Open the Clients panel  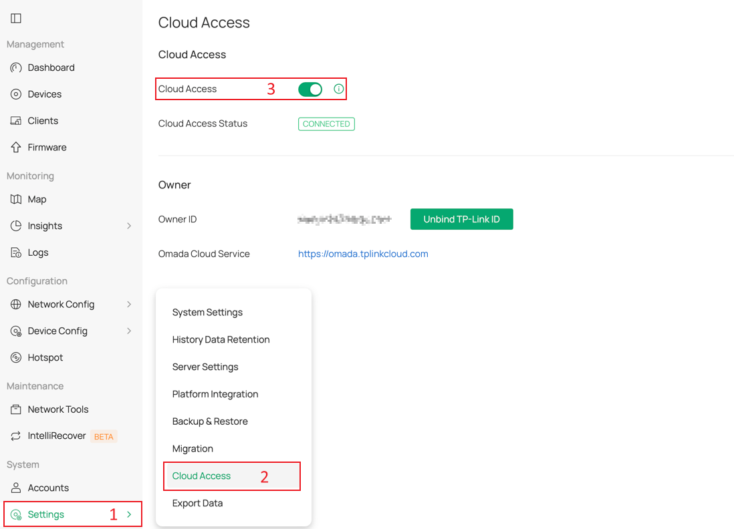(x=43, y=120)
